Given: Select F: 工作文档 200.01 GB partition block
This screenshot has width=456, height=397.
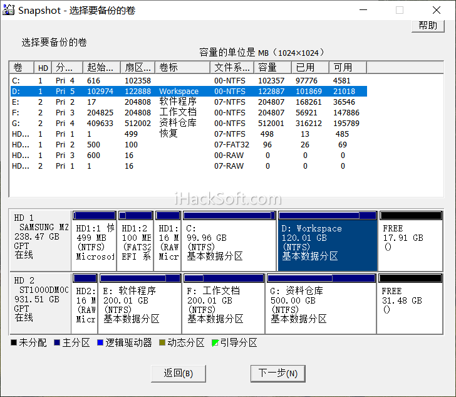Looking at the screenshot, I should tap(224, 303).
